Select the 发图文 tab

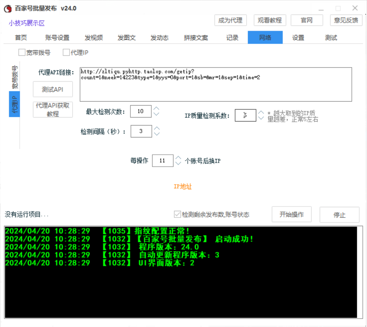[127, 38]
